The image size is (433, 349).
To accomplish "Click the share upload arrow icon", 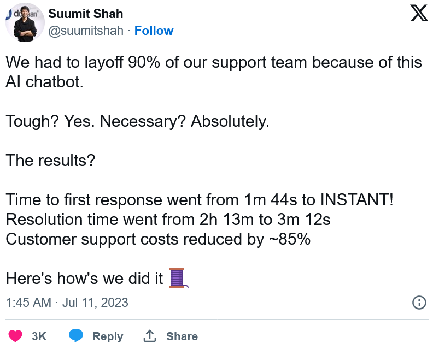I will pos(150,336).
